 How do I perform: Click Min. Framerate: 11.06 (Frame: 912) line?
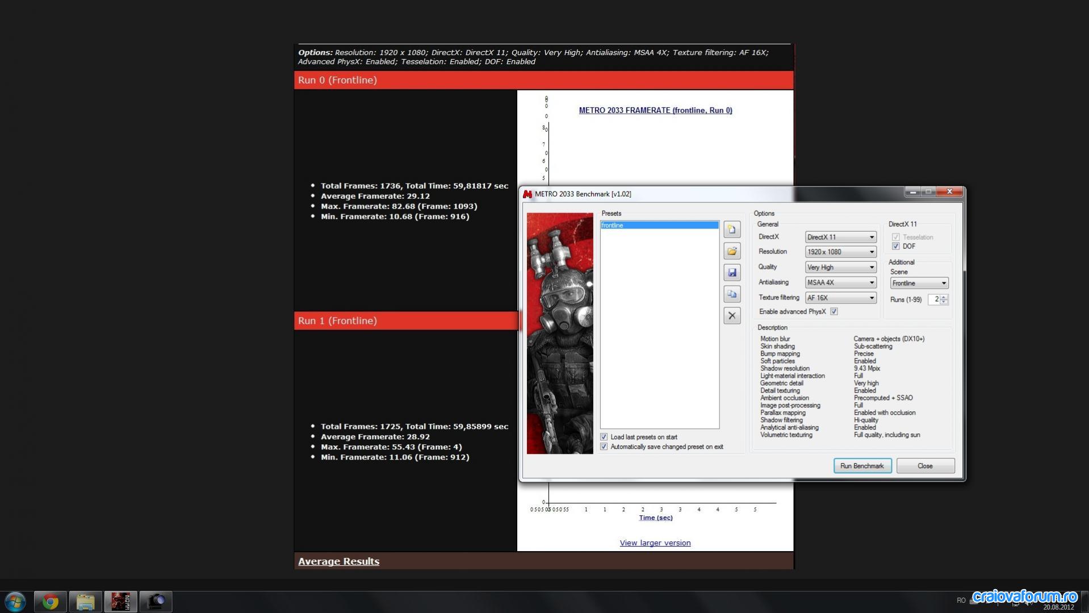click(395, 457)
